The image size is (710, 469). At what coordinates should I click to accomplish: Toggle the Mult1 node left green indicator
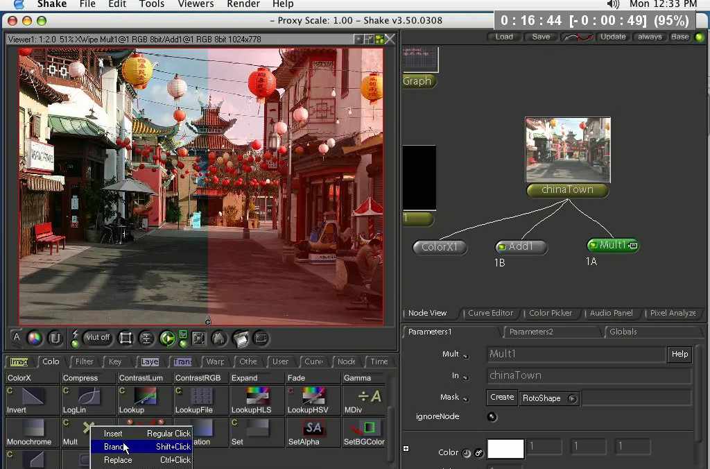tap(593, 245)
